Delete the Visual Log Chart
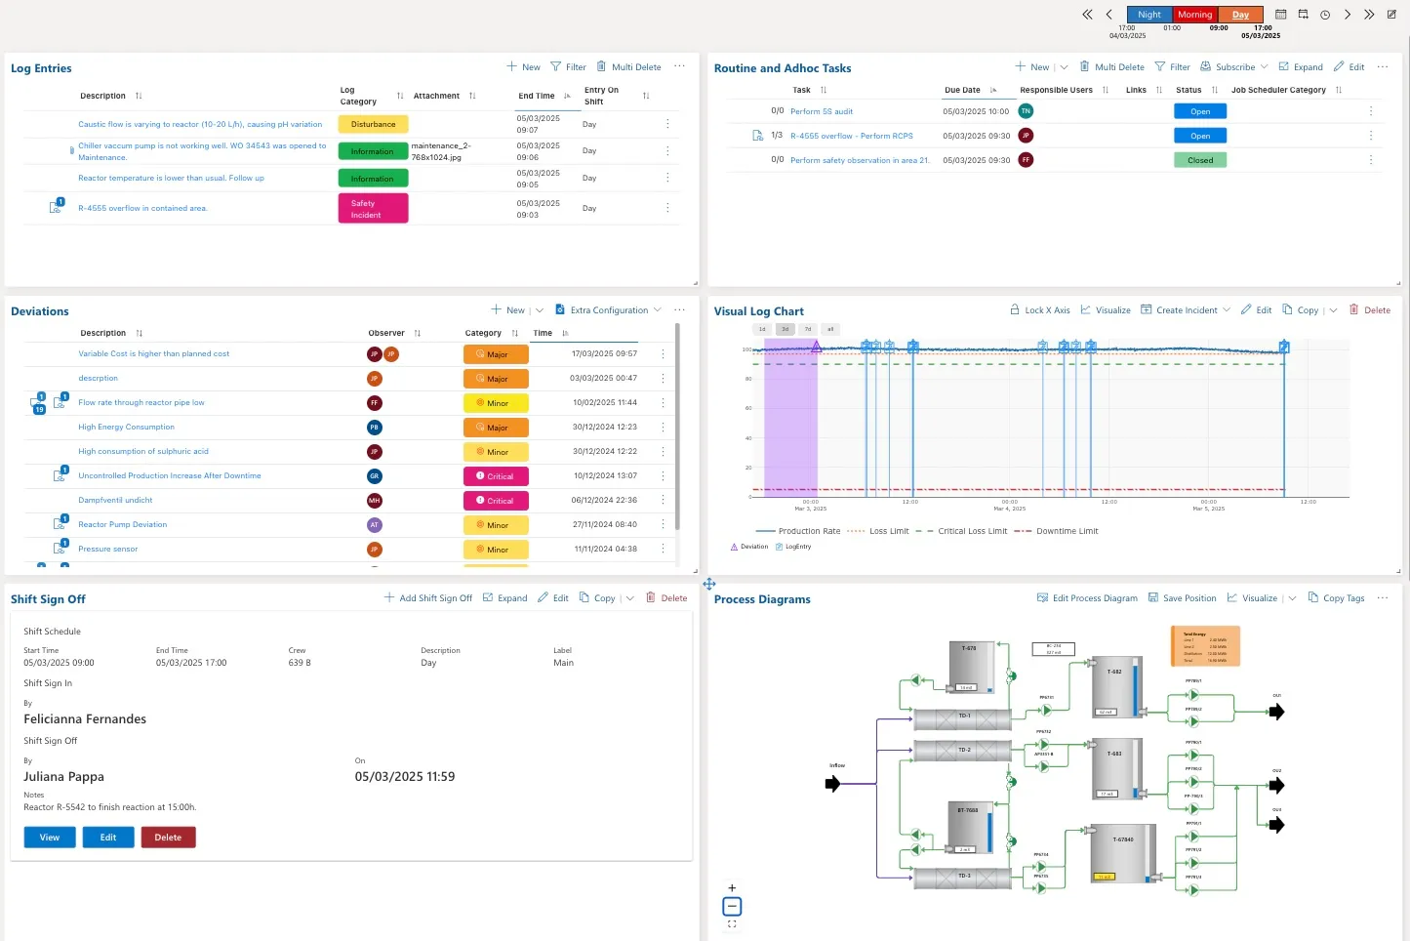 1370,310
